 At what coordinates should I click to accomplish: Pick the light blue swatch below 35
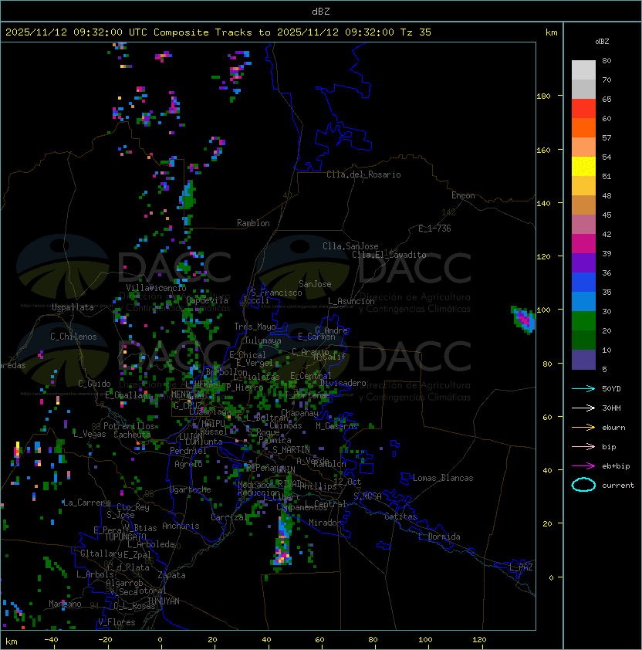583,301
